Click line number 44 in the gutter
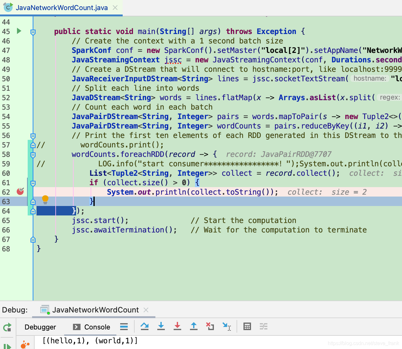The width and height of the screenshot is (402, 349). 6,22
